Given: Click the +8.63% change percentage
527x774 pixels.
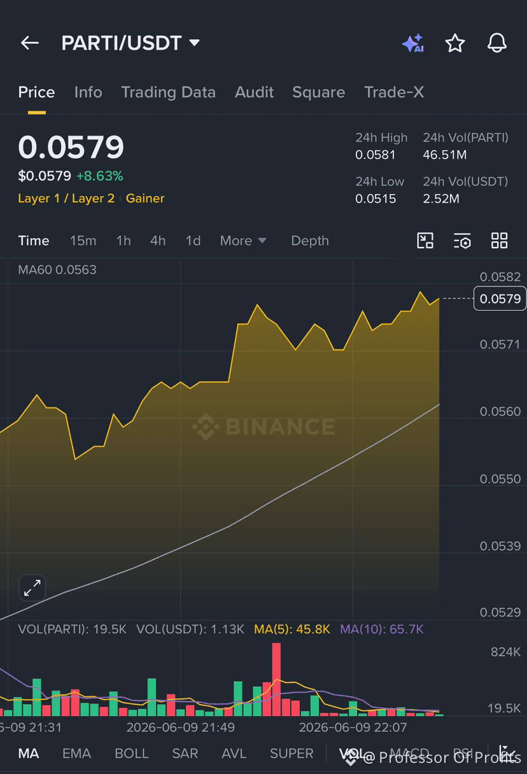Looking at the screenshot, I should click(100, 176).
